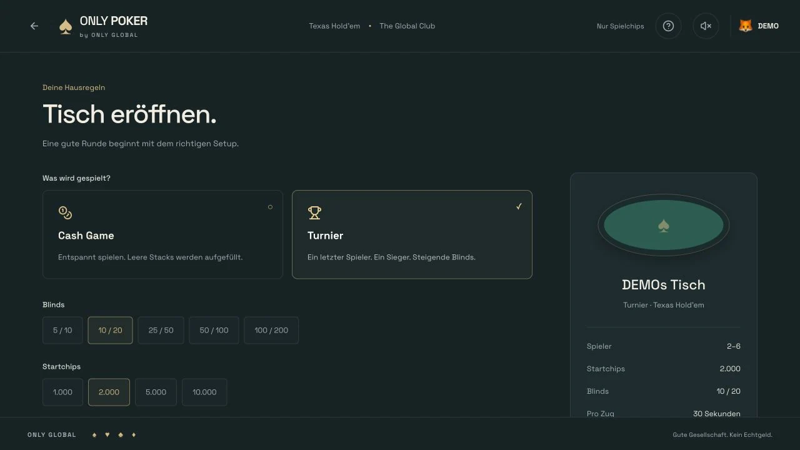The height and width of the screenshot is (450, 800).
Task: Click the Only Global footer label
Action: pos(52,434)
